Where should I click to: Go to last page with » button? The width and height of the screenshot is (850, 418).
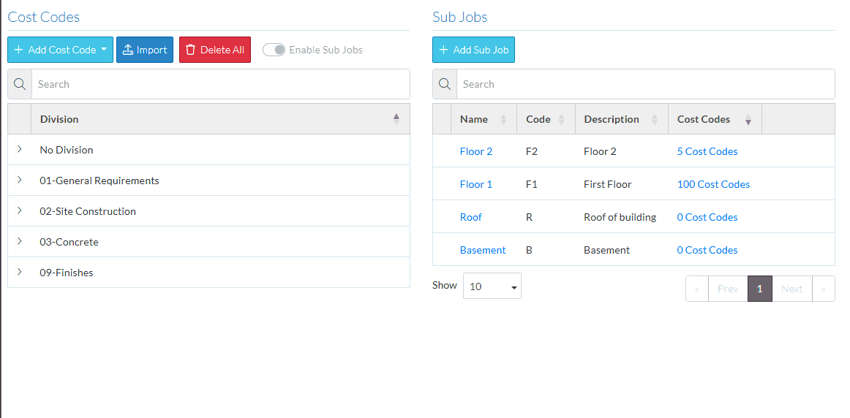click(x=824, y=289)
